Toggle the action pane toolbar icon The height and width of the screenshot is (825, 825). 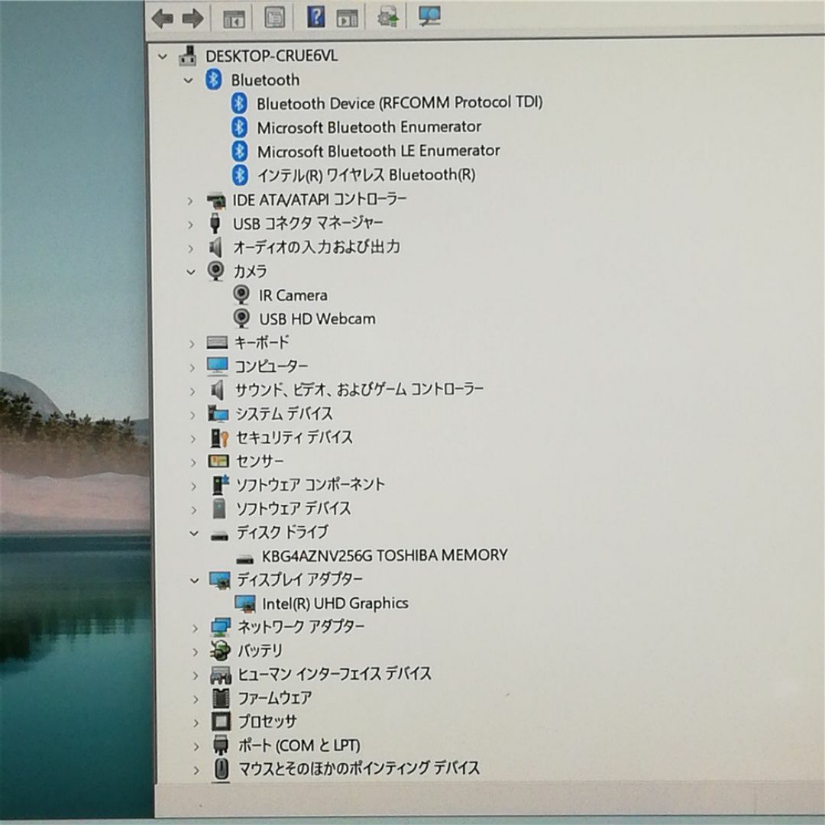tap(347, 18)
